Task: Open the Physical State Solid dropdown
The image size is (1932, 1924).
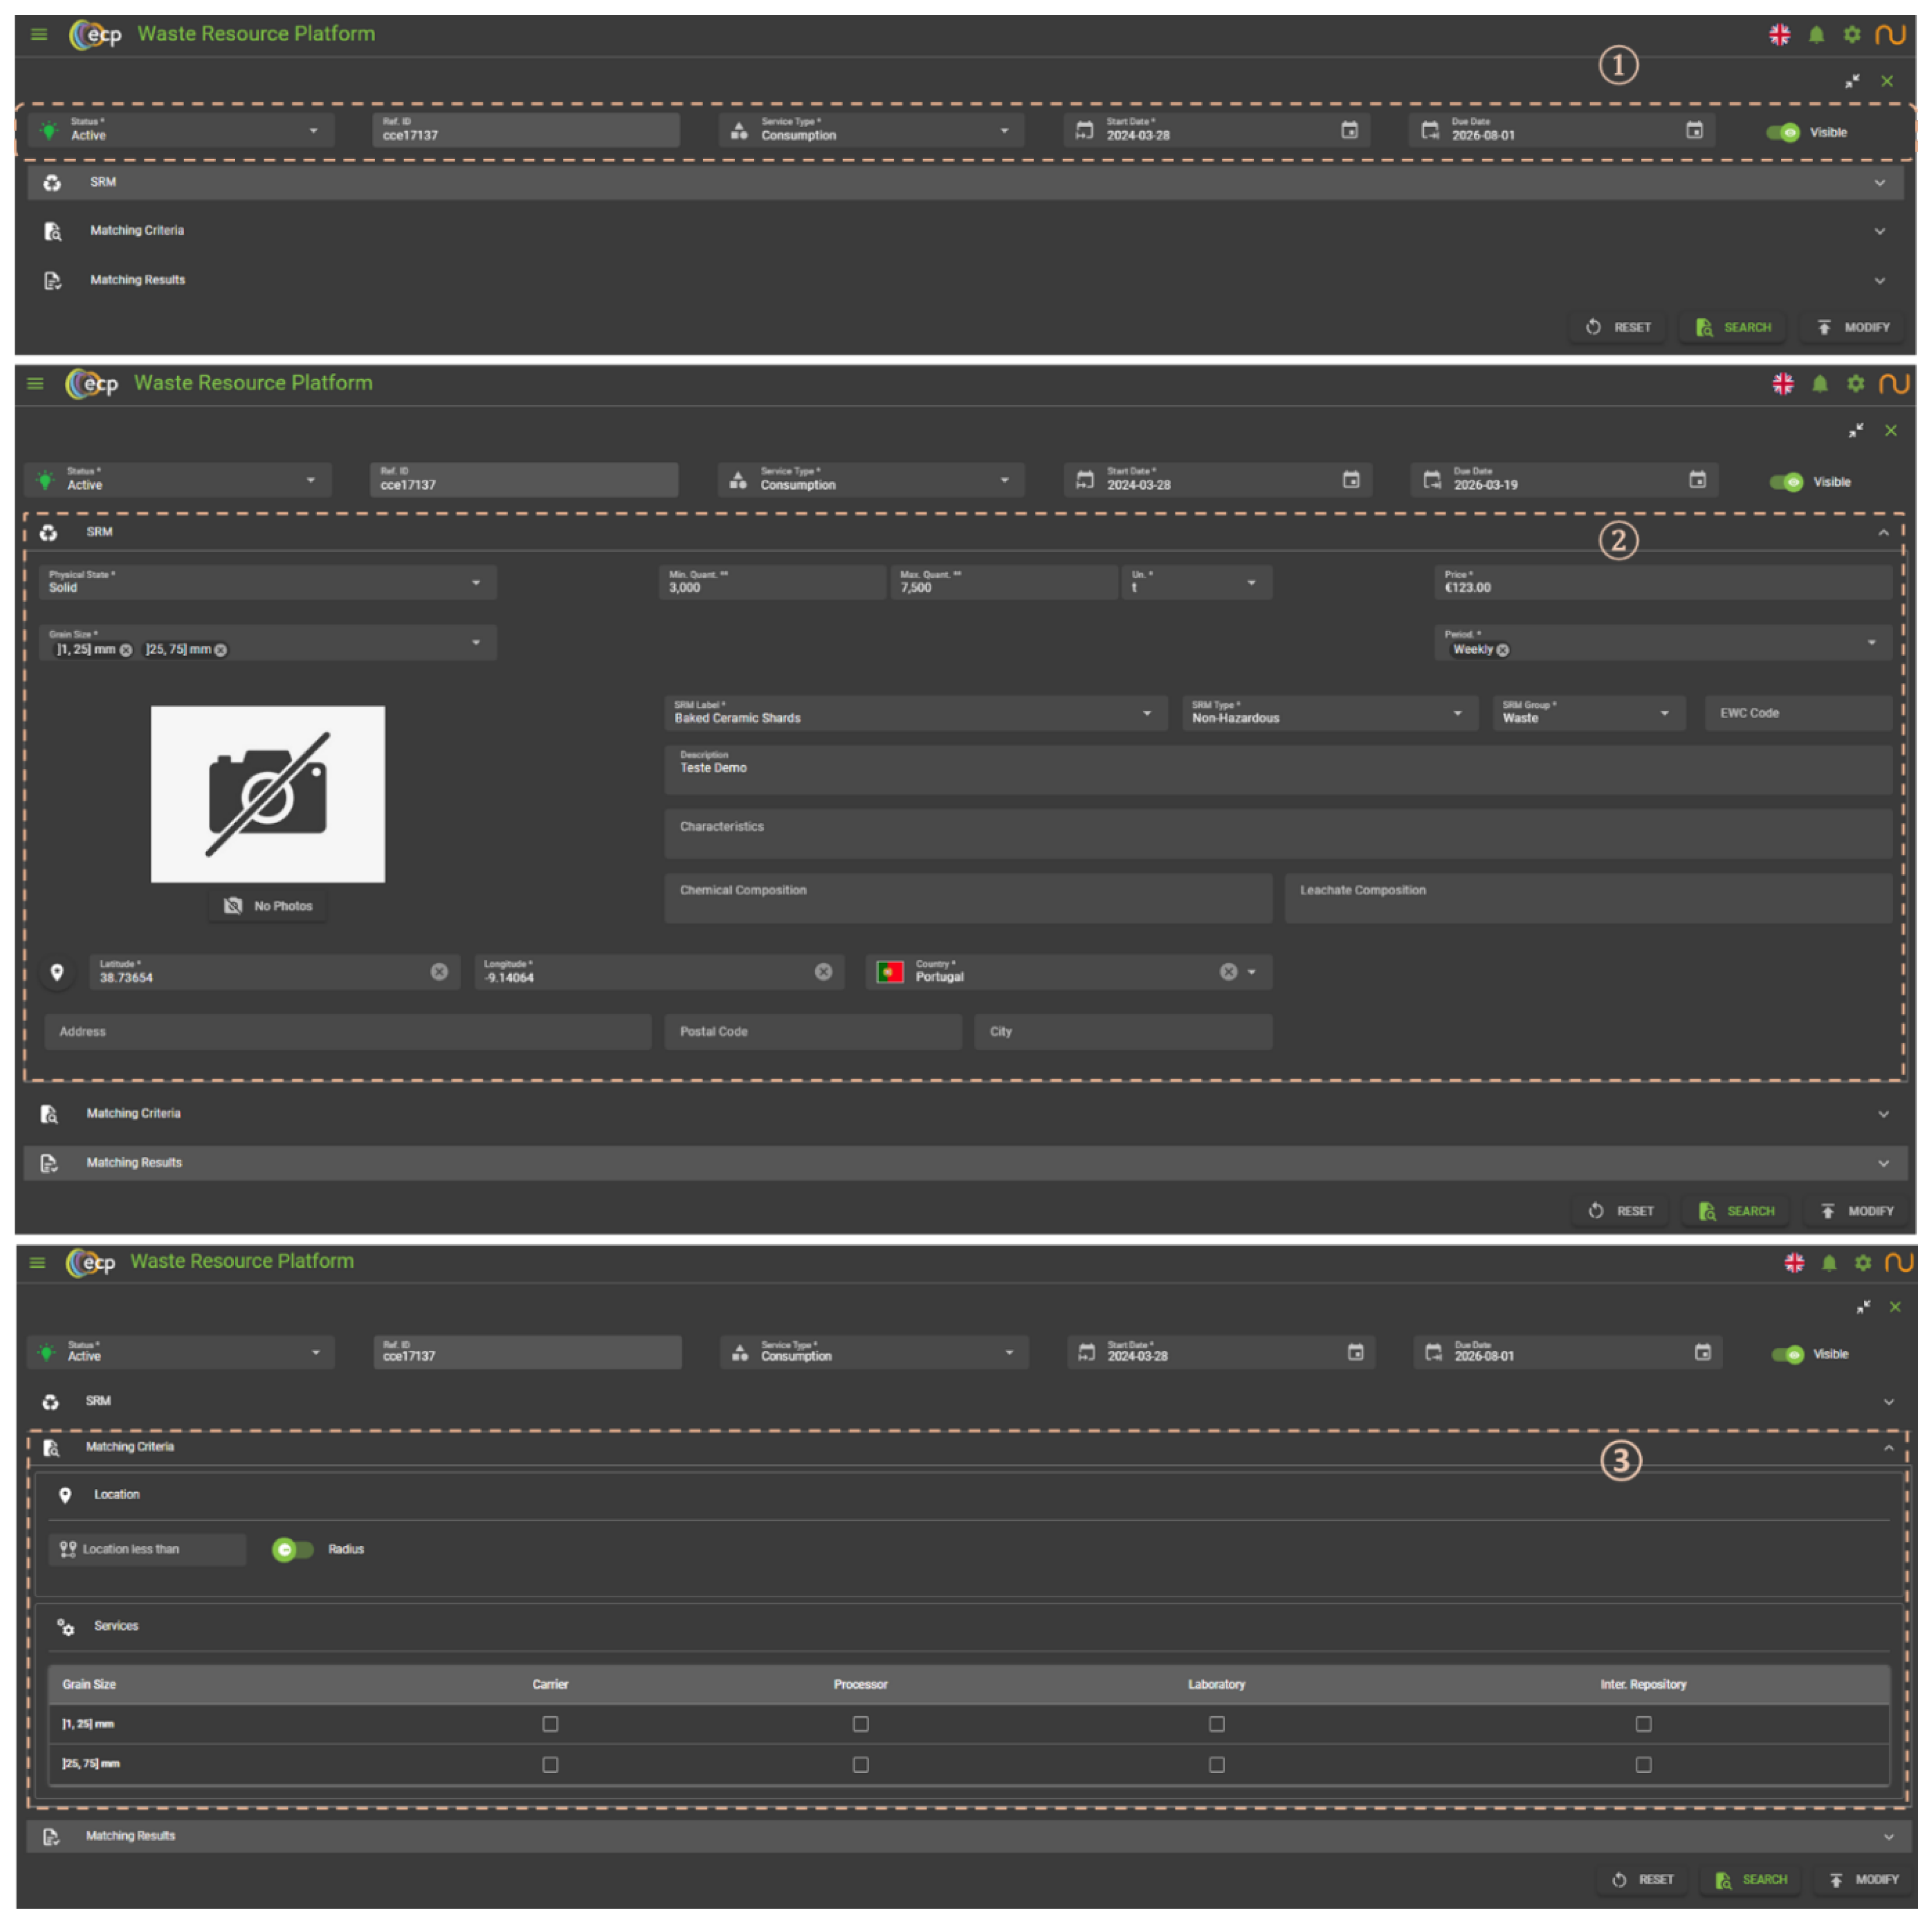Action: point(476,583)
